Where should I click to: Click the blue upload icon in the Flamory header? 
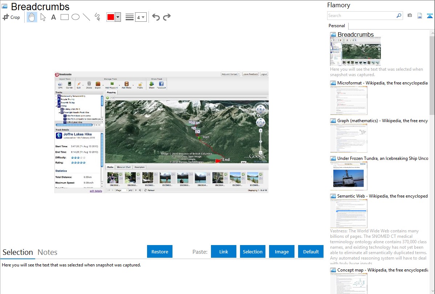pyautogui.click(x=430, y=16)
